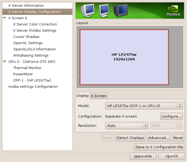This screenshot has height=162, width=187.
Task: Open the Model dropdown for HP LP2475w
Action: (x=143, y=106)
